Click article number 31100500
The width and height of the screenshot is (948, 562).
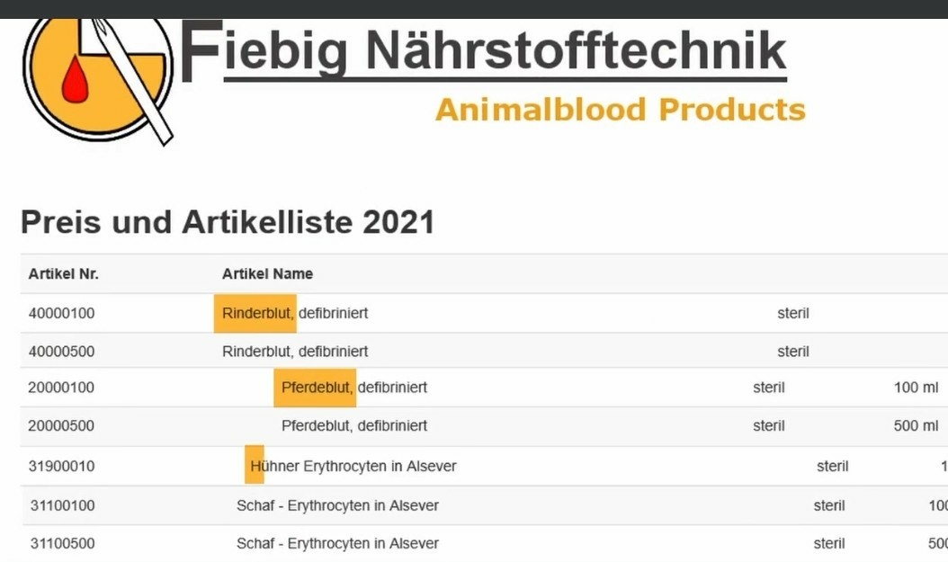62,544
